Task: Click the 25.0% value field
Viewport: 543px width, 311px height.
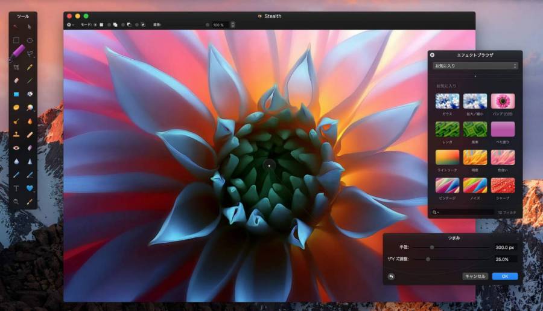Action: (x=505, y=259)
